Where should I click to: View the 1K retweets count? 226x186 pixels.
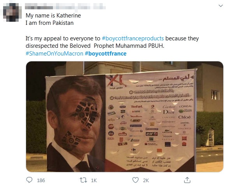pyautogui.click(x=94, y=181)
